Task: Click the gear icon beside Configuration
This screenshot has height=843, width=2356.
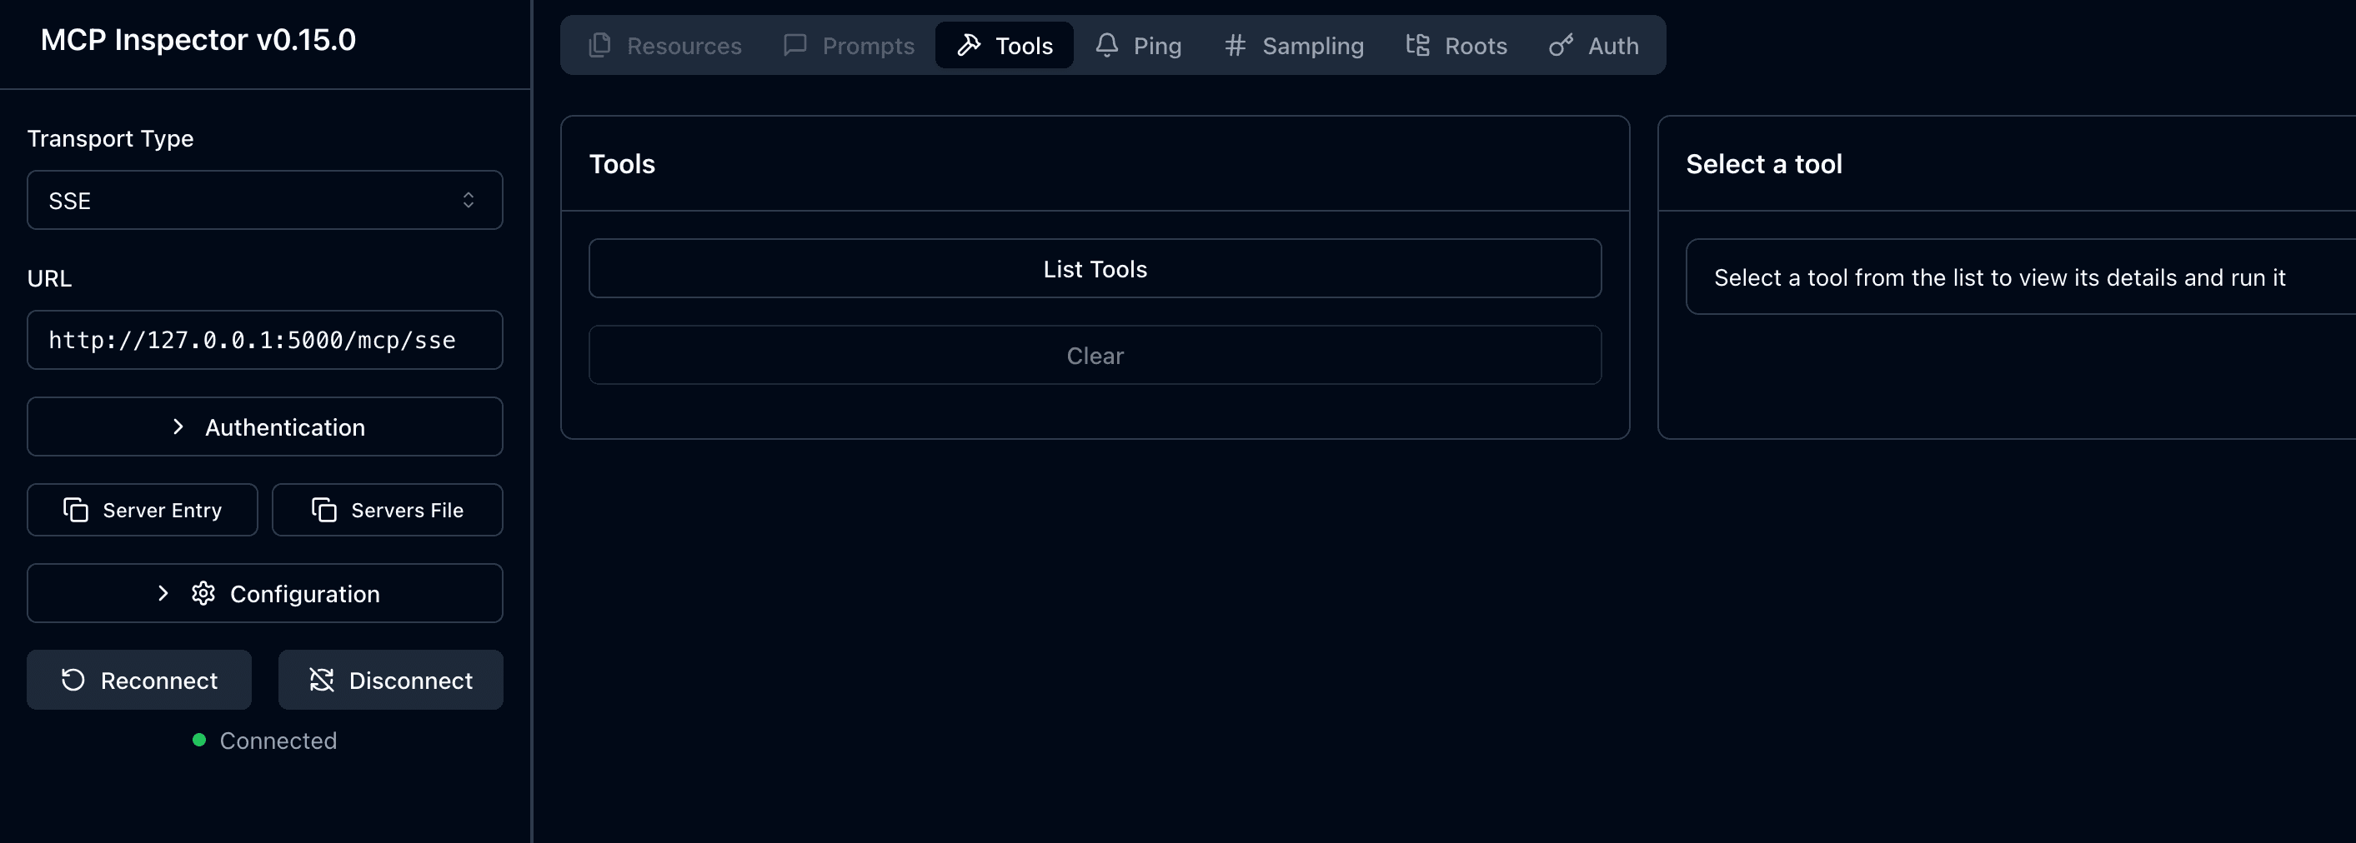Action: pos(203,593)
